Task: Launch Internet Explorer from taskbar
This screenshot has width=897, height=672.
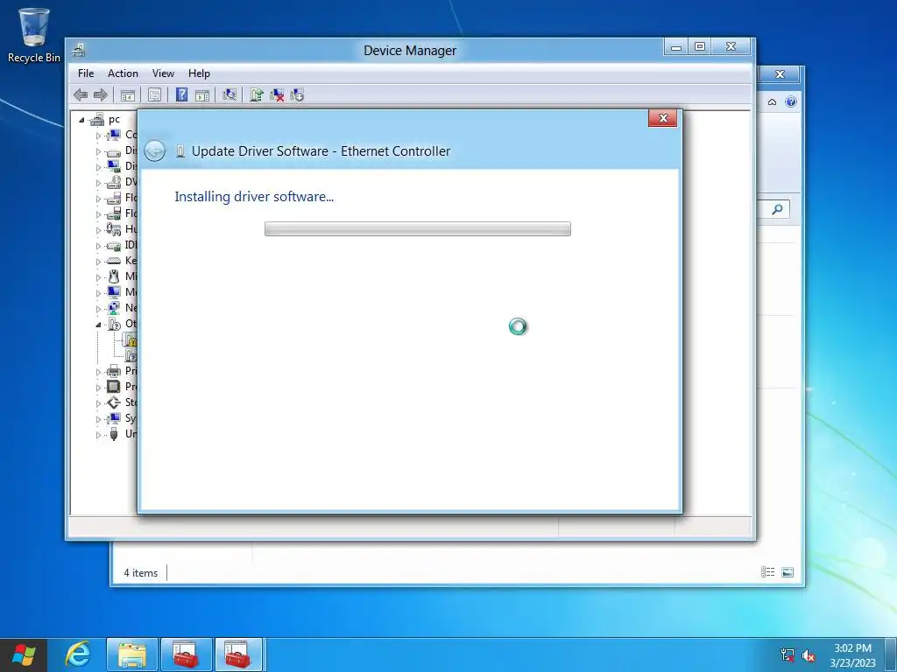Action: click(77, 654)
